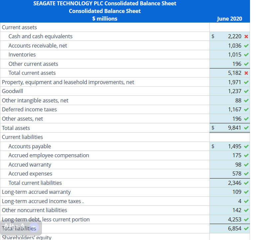Screen dimensions: 257x240
Task: Click the 'Cash and cash equivalents' row label
Action: click(41, 36)
